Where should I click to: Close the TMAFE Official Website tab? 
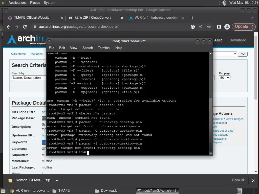tap(62, 18)
